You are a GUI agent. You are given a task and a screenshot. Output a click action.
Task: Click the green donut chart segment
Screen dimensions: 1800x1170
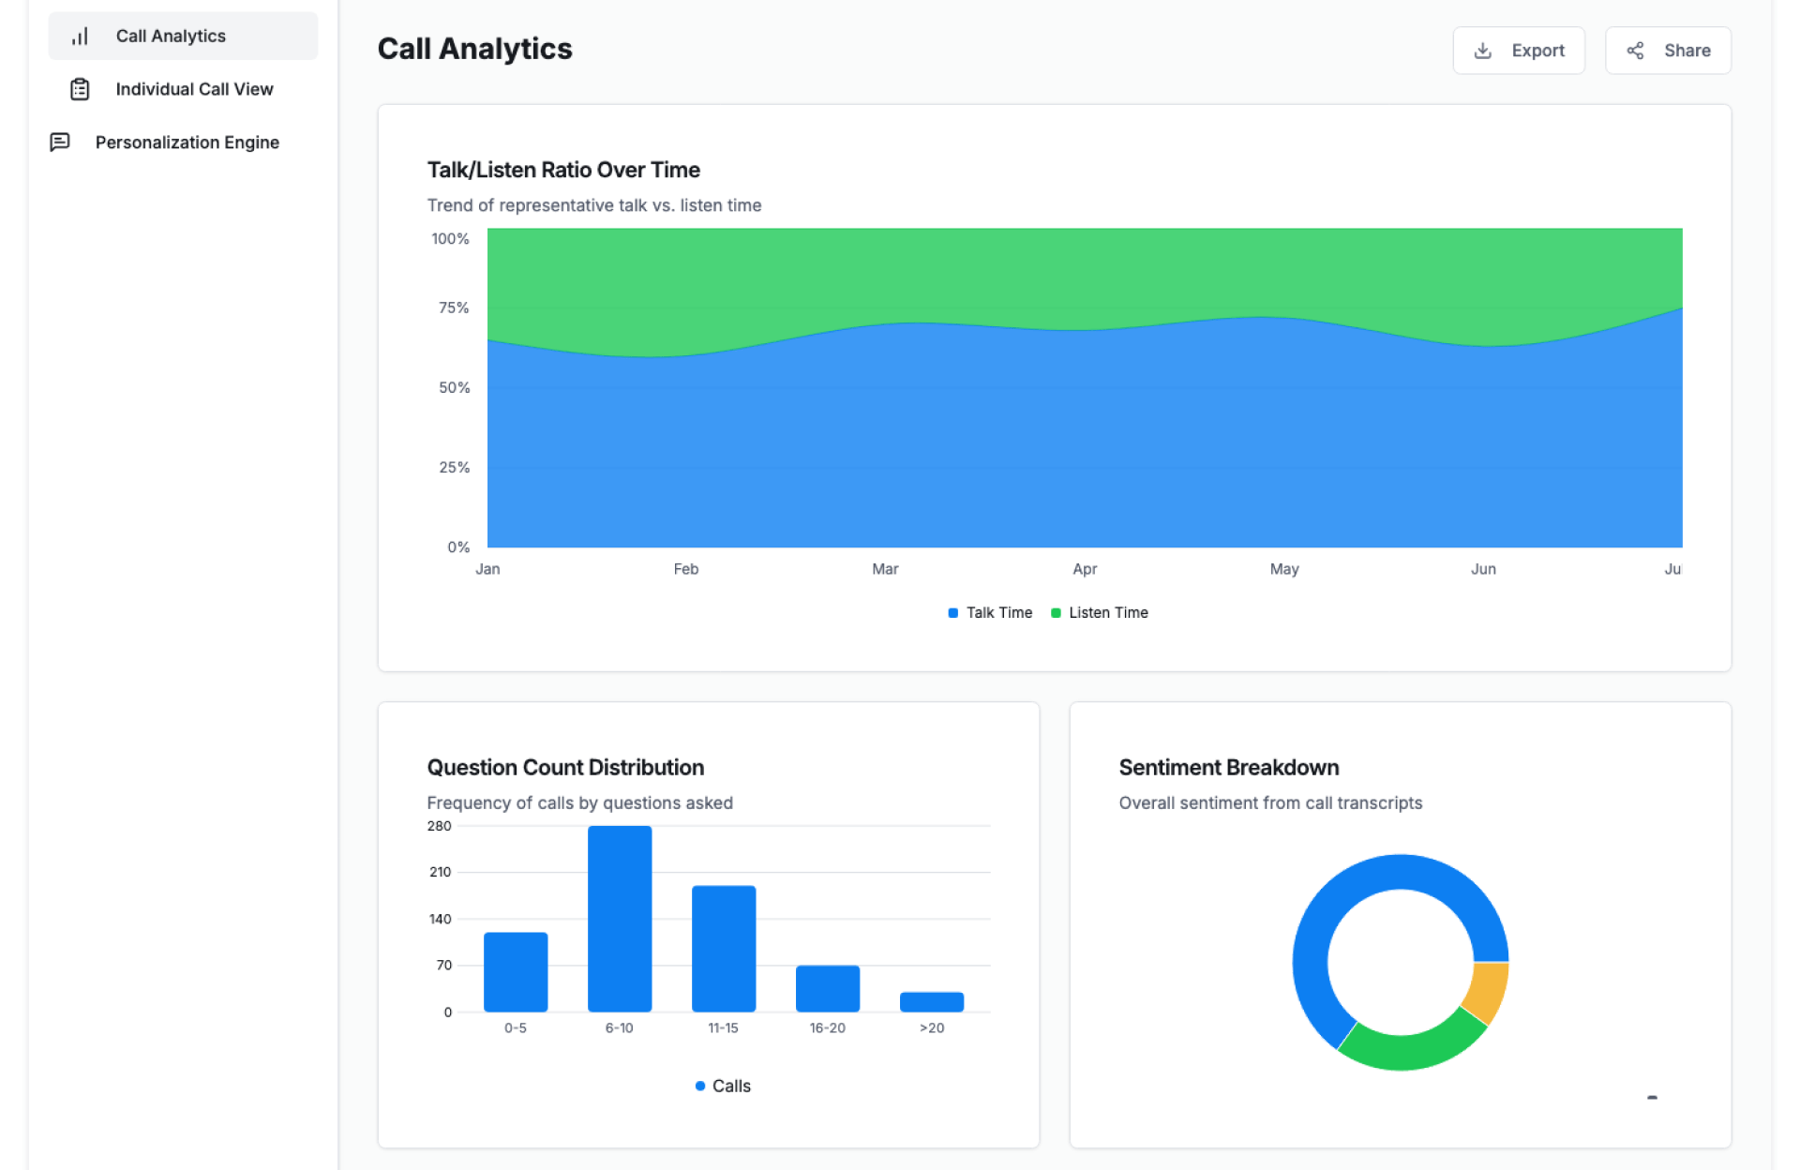click(1408, 1050)
